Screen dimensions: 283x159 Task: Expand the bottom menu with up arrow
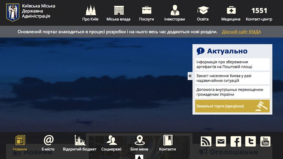point(139,157)
